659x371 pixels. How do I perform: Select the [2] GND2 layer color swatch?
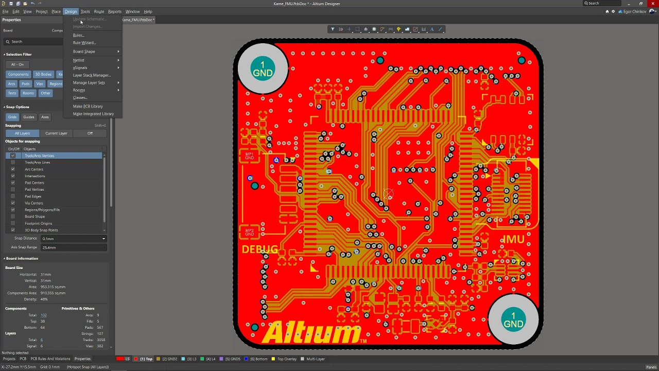pos(159,359)
